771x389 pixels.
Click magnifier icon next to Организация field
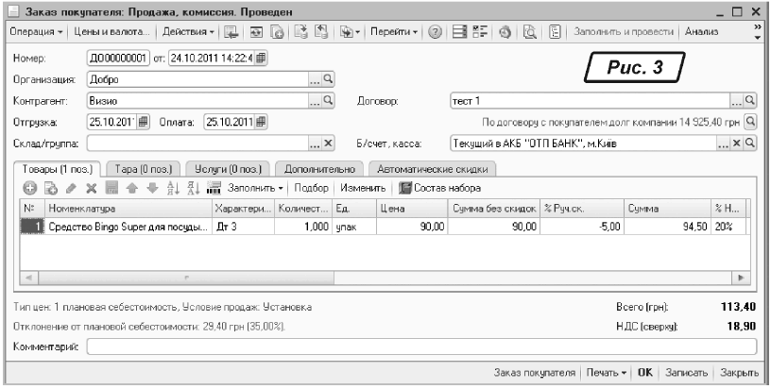(x=329, y=80)
